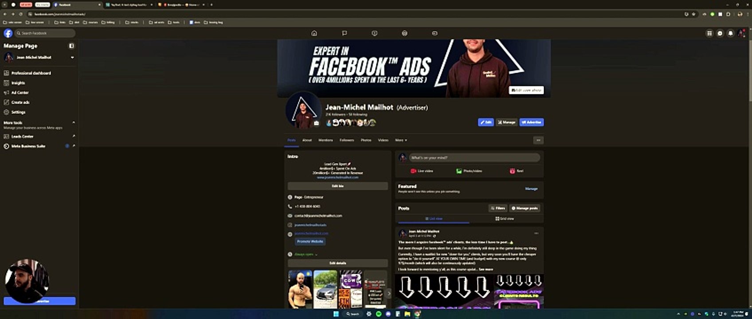The image size is (752, 319).
Task: Open the account profile avatar menu
Action: (x=741, y=33)
